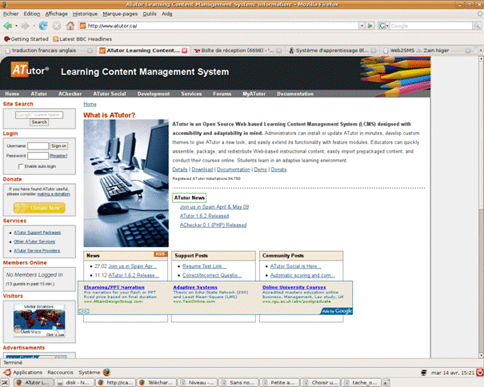Viewport: 484px width, 387px height.
Task: Click the Sign-in button
Action: 59,146
